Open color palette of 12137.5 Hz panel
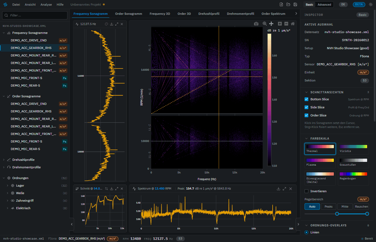Screen dimensions: 376x242 point(106,24)
